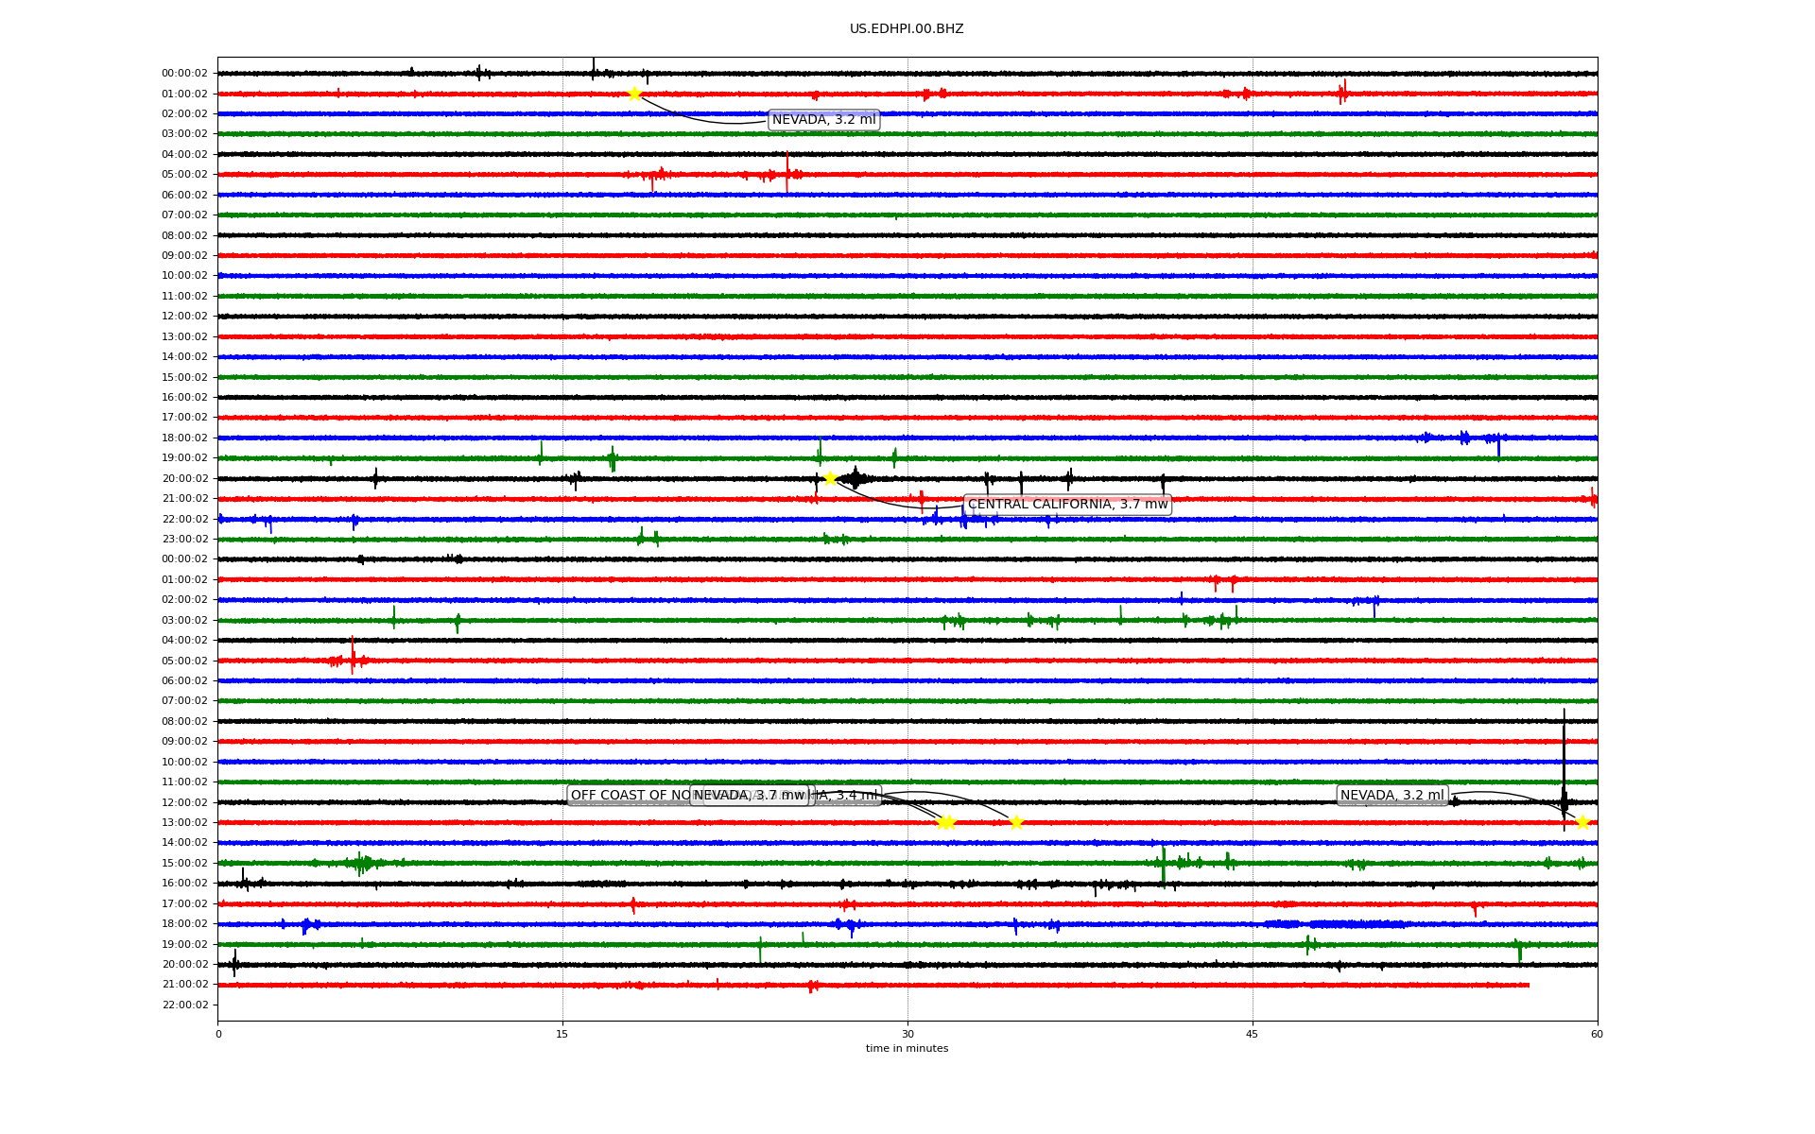
Task: Click the NEVADA, 3.7 mw annotation box
Action: pos(750,796)
